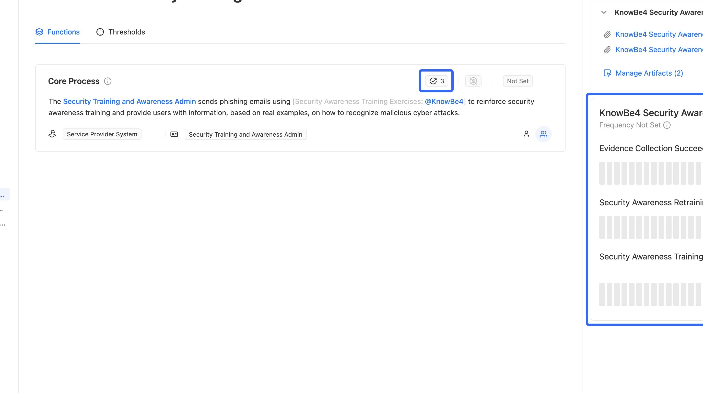Switch to the Functions tab
The image size is (703, 393).
(x=57, y=32)
